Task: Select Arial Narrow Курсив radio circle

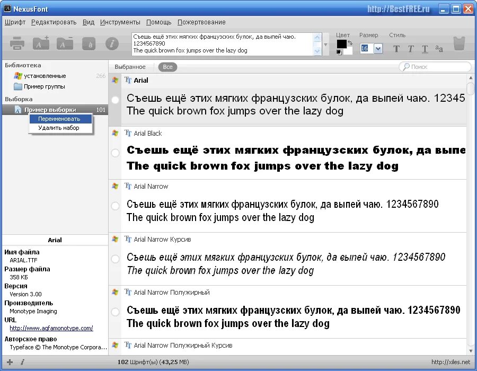Action: [x=115, y=259]
